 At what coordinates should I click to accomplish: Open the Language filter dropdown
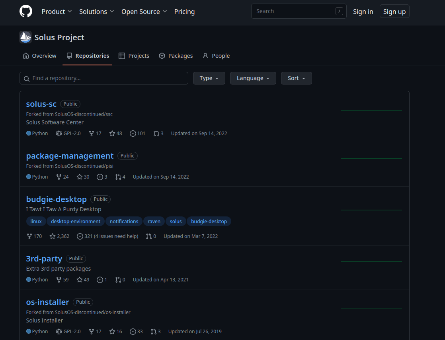253,78
